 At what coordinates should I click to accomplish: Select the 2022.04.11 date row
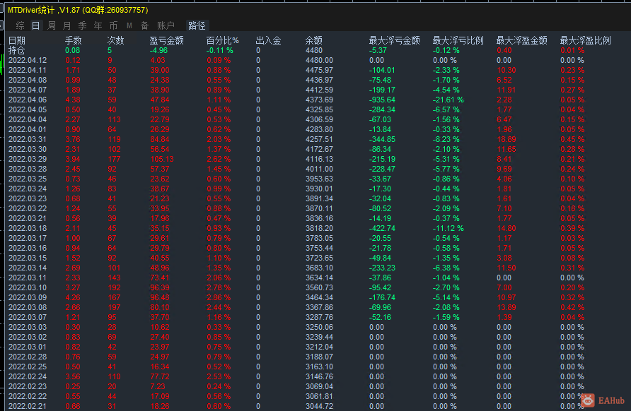[28, 71]
